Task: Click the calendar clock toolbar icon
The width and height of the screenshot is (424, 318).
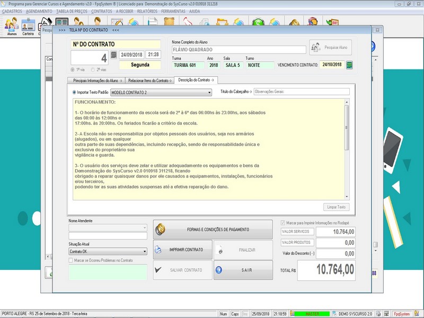Action: coord(117,22)
